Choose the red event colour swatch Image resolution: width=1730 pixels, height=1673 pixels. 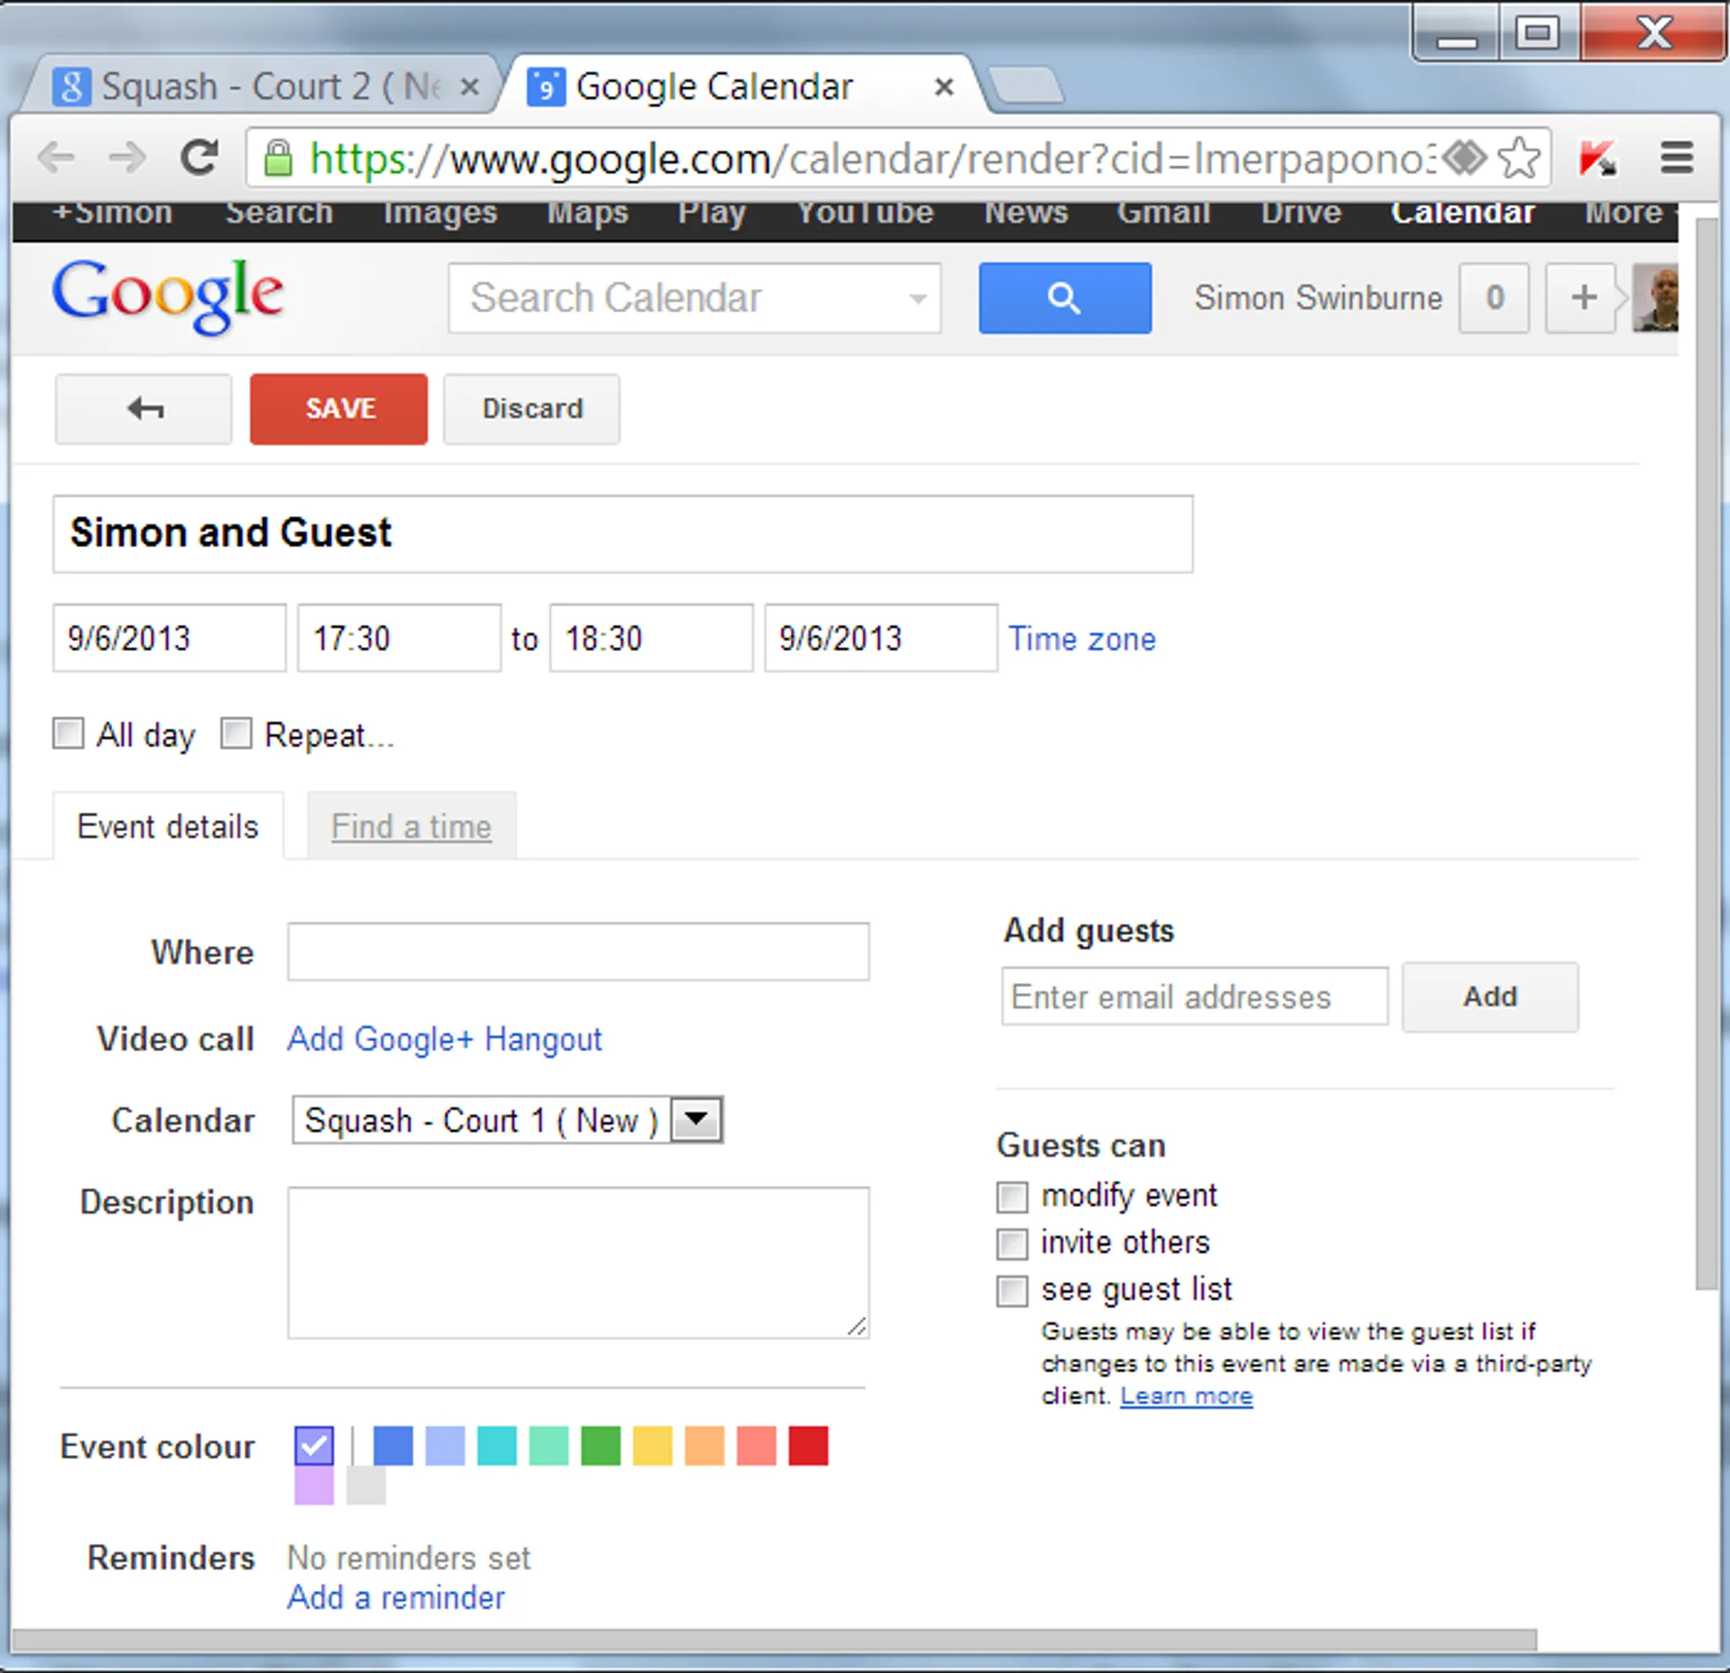pyautogui.click(x=808, y=1445)
